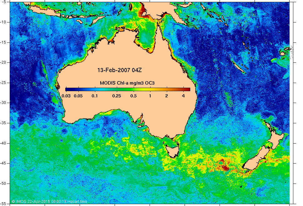Click the 0.05 colorbar tick label
The height and width of the screenshot is (206, 303).
tap(78, 96)
